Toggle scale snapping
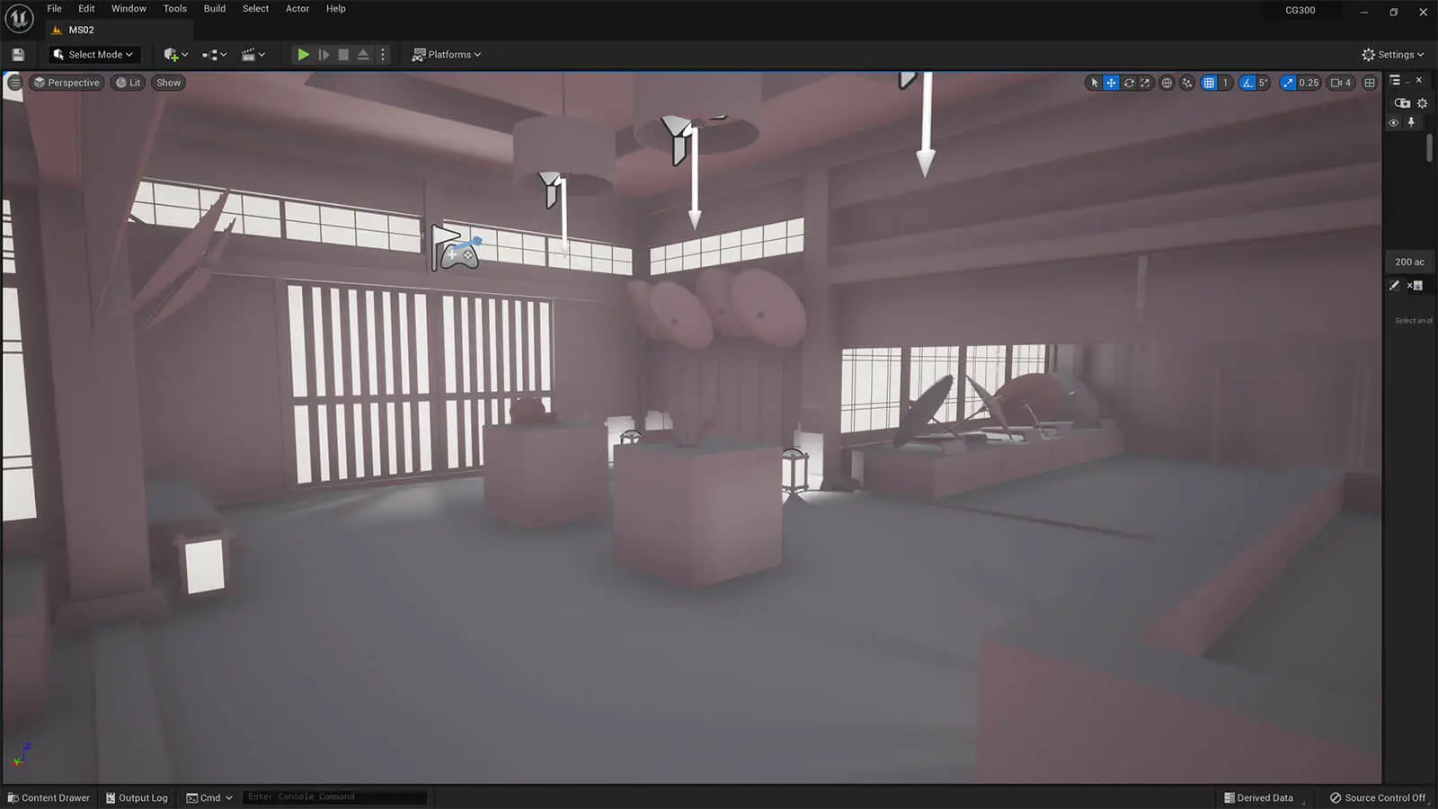 (1288, 83)
